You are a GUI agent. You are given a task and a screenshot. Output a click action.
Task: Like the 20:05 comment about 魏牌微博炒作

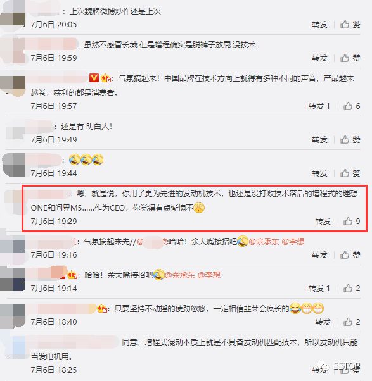tap(350, 24)
